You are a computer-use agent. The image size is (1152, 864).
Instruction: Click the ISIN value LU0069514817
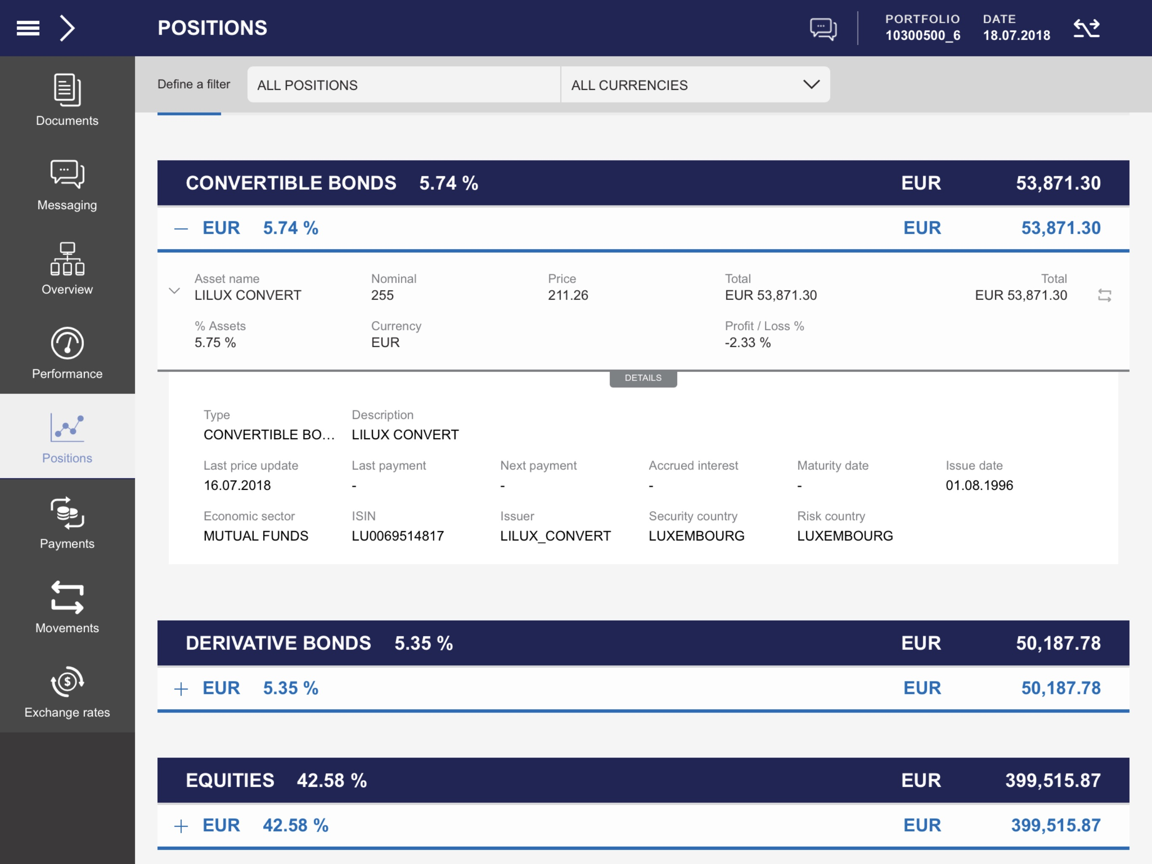coord(398,536)
